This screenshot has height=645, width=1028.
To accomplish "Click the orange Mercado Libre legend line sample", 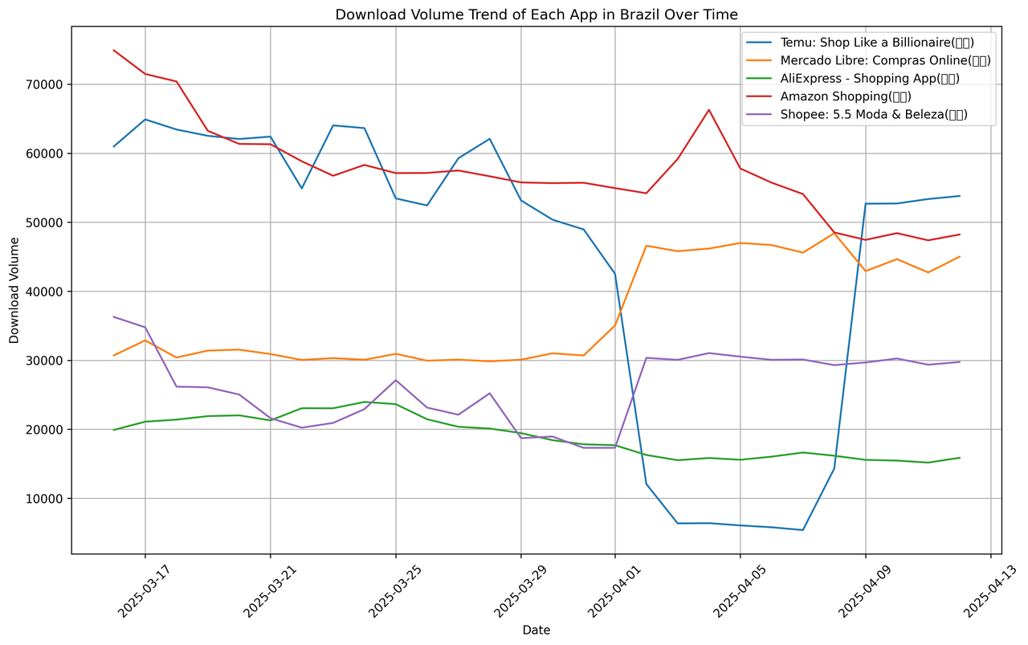I will point(761,60).
